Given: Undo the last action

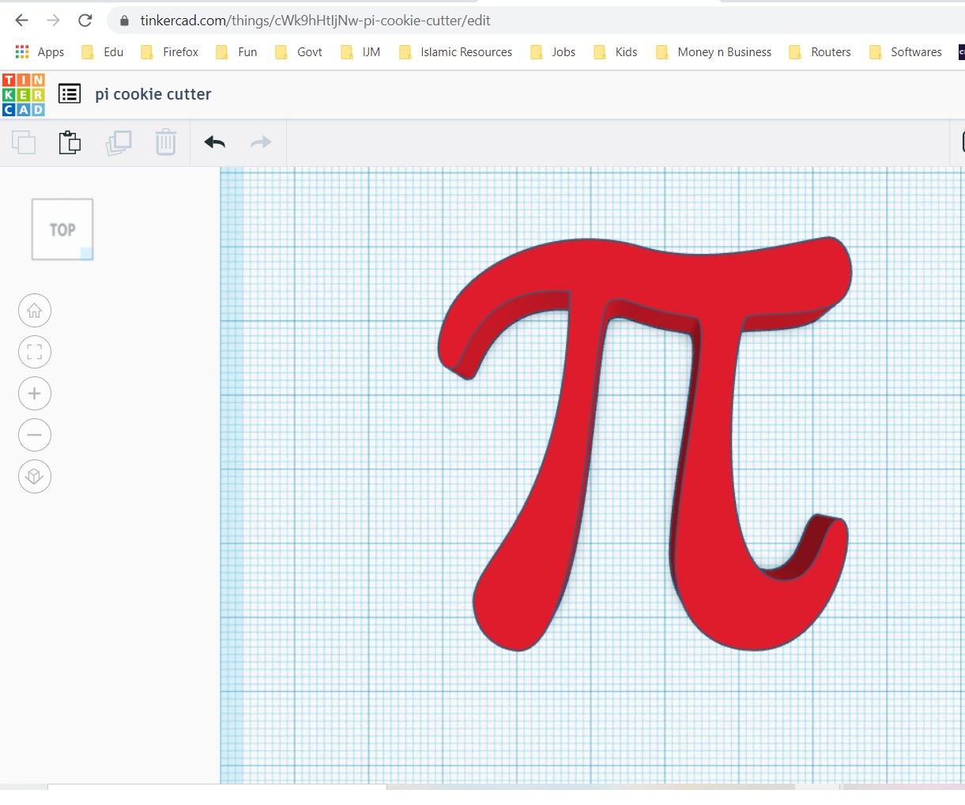Looking at the screenshot, I should (213, 142).
